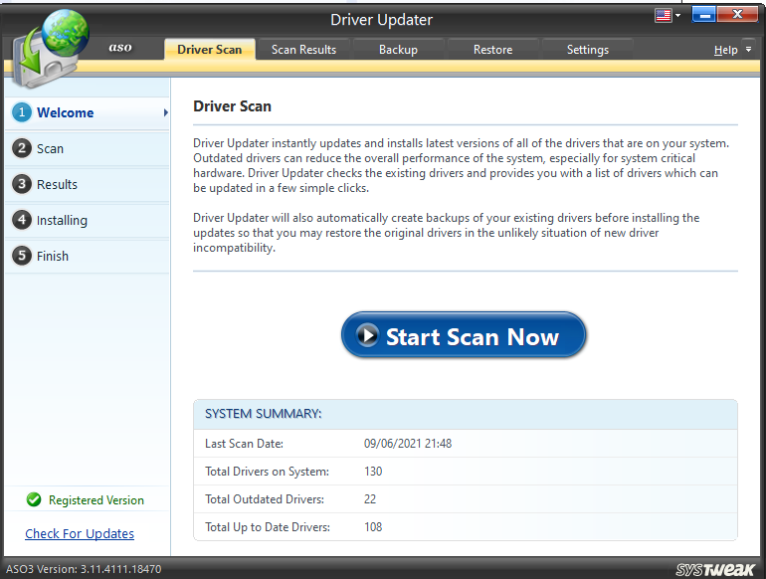The image size is (766, 579).
Task: Select step 3 Results in sidebar
Action: (87, 184)
